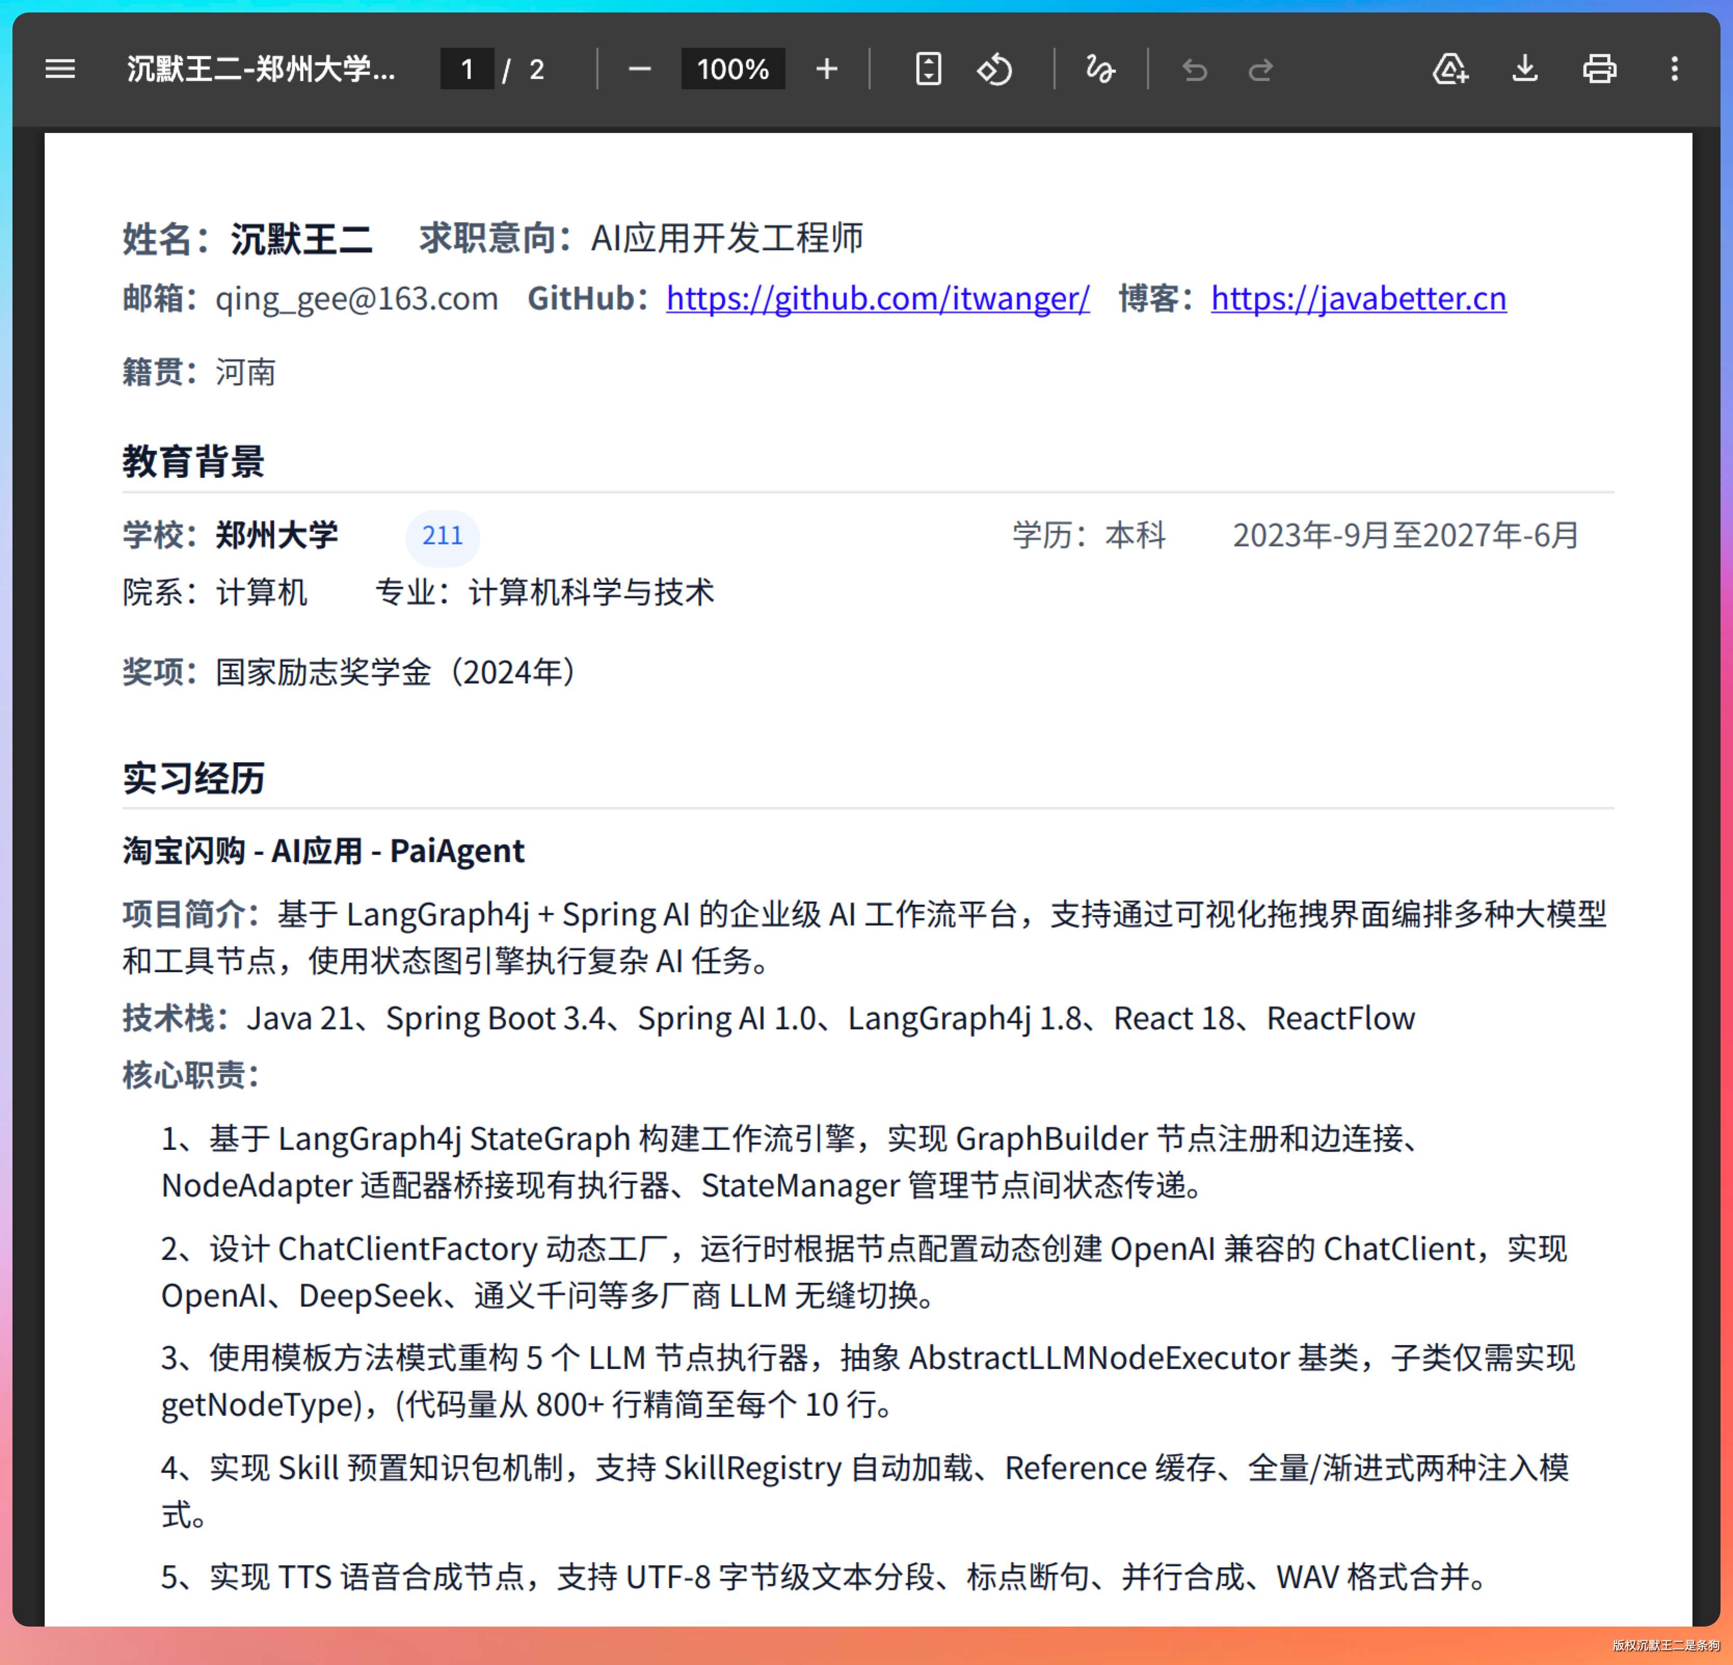Click the undo arrow icon
The width and height of the screenshot is (1733, 1665).
click(1194, 69)
